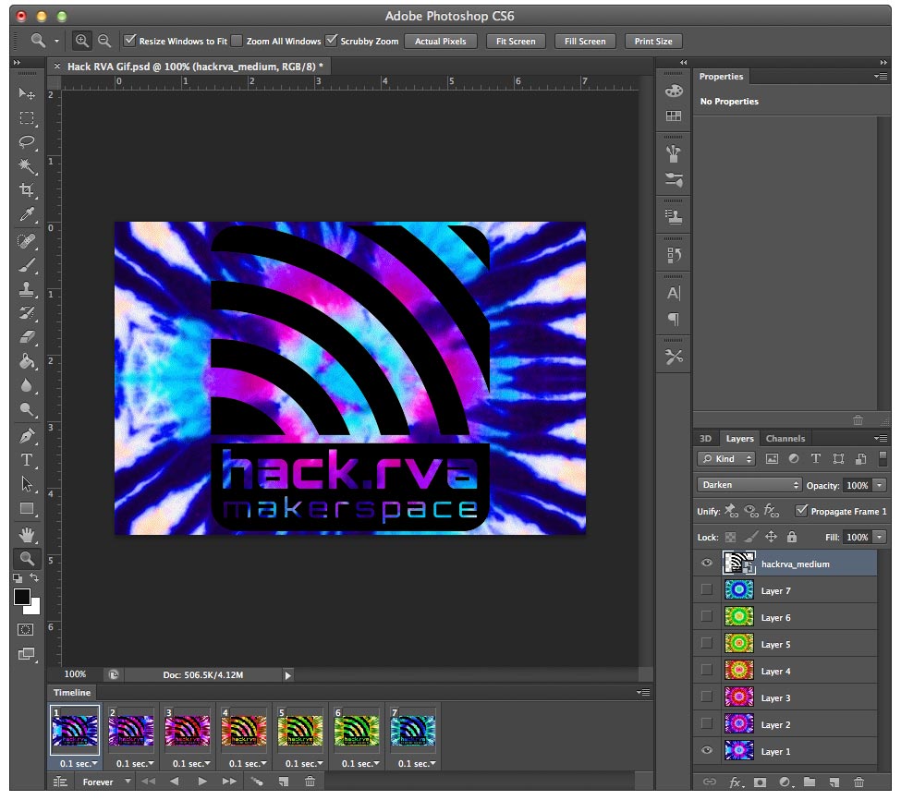Select the Pen tool
The image size is (901, 800).
pos(27,436)
